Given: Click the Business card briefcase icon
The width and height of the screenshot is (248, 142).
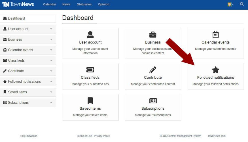Looking at the screenshot, I should [x=153, y=35].
